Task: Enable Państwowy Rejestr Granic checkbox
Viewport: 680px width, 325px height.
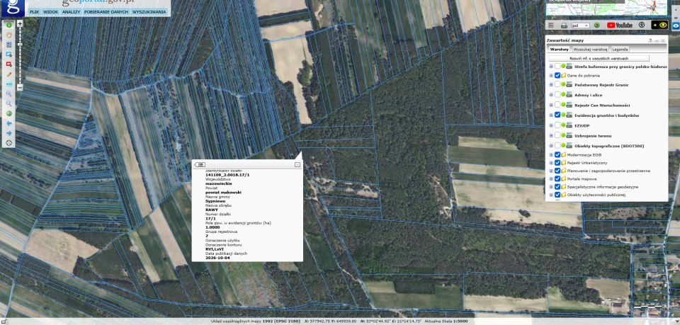Action: point(557,85)
